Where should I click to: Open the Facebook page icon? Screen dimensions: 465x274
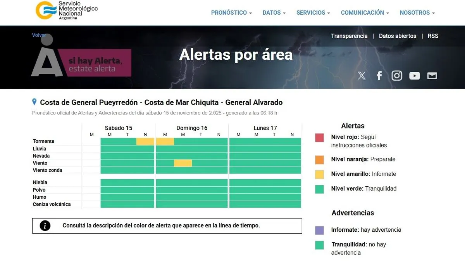pyautogui.click(x=379, y=76)
